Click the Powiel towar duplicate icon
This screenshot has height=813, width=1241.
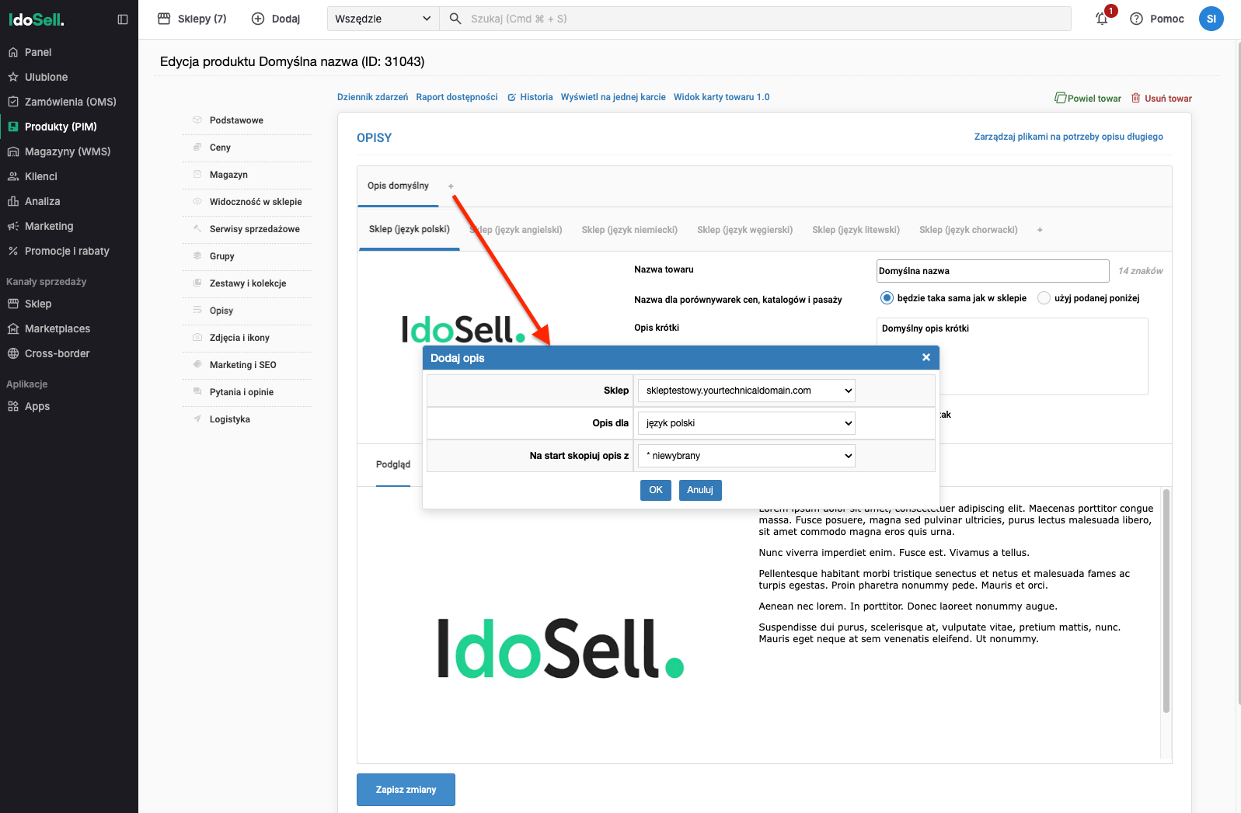click(x=1060, y=98)
